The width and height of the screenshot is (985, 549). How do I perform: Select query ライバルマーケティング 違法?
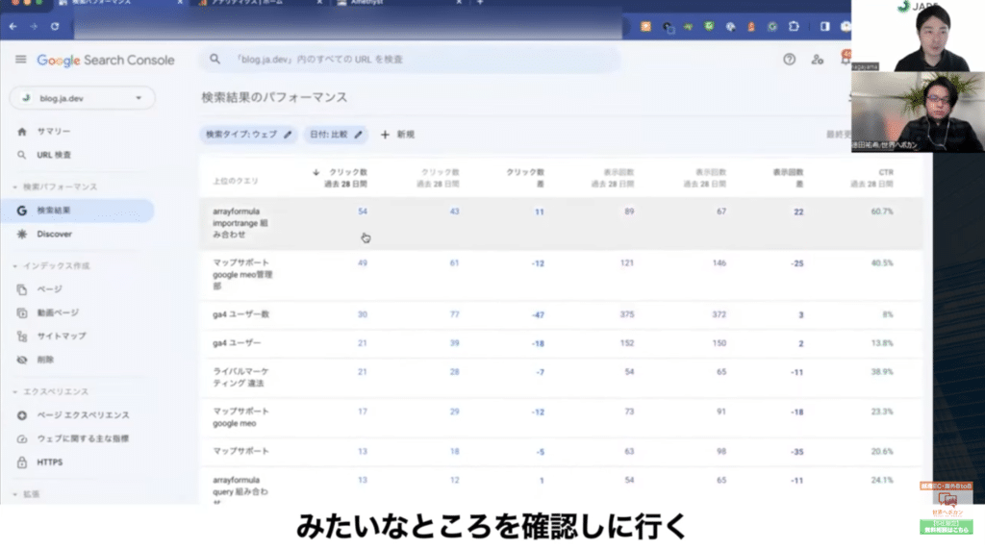[240, 378]
